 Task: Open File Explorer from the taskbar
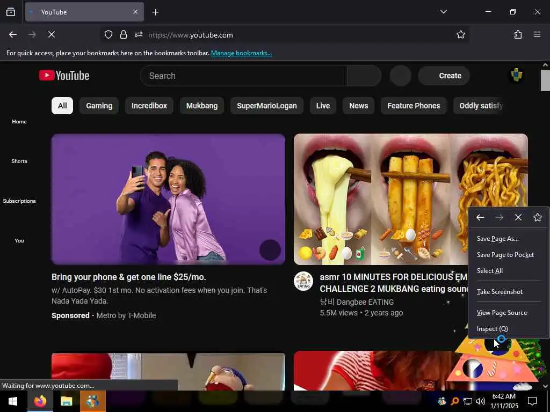[x=66, y=401]
